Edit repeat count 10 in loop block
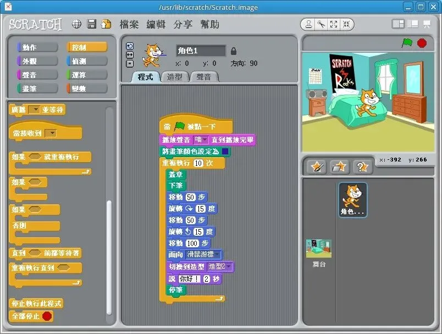This screenshot has height=334, width=442. pos(198,163)
